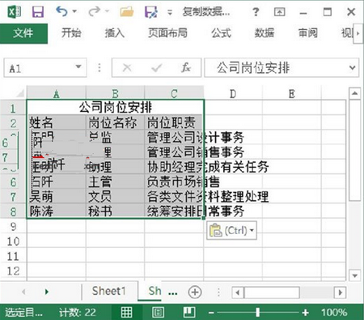Click cell with 陈涛
364x320 pixels.
click(56, 211)
